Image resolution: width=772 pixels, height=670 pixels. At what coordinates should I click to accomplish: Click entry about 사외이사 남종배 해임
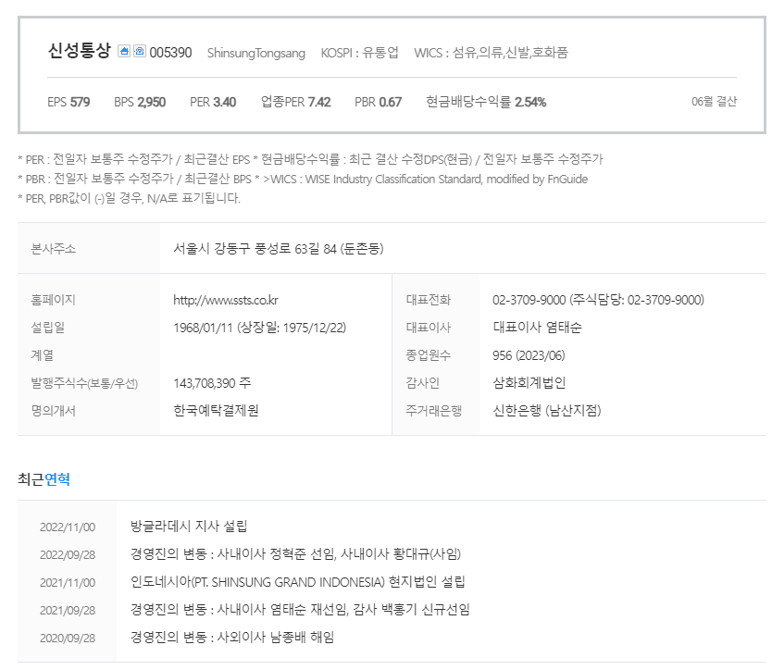point(232,638)
